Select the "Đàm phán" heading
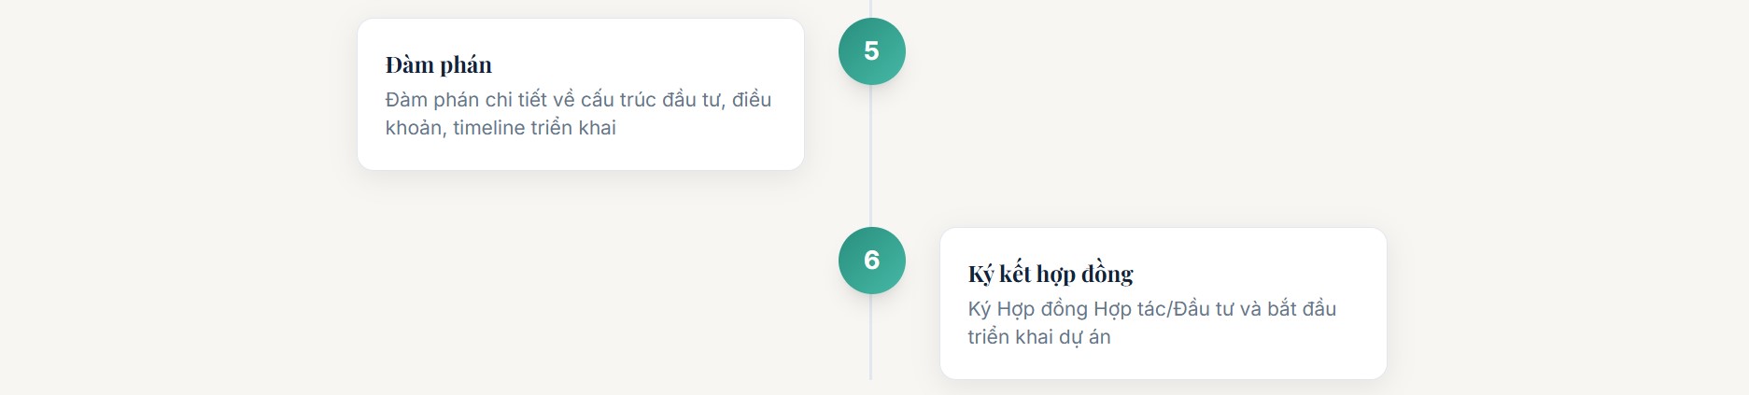 pos(438,64)
